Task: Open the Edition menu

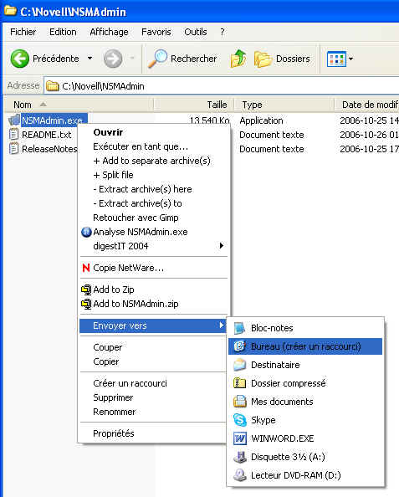Action: (63, 32)
